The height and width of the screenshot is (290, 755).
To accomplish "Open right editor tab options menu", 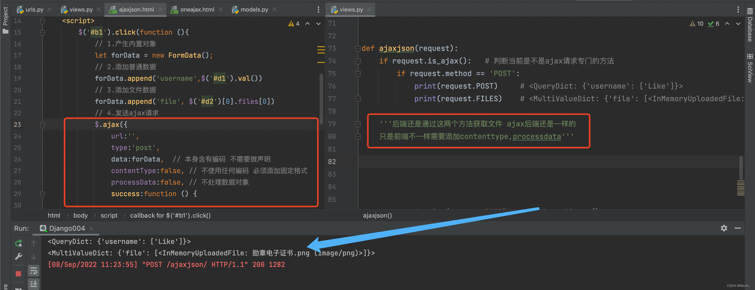I will tap(738, 9).
